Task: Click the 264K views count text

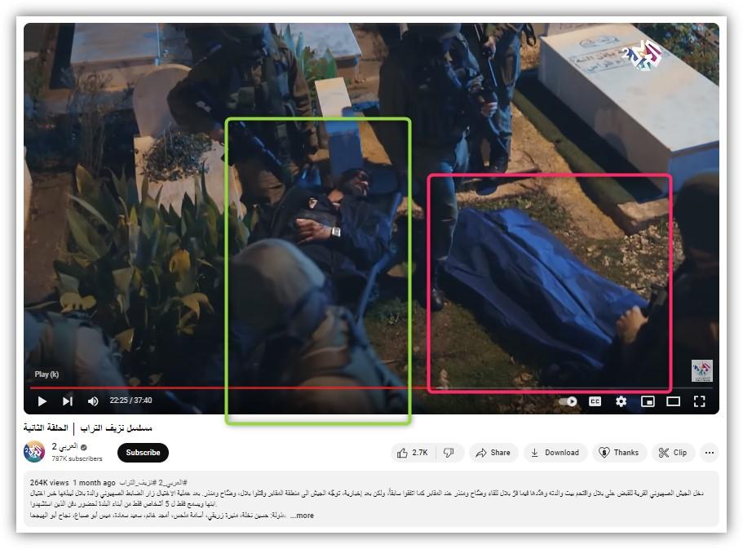Action: [x=49, y=483]
